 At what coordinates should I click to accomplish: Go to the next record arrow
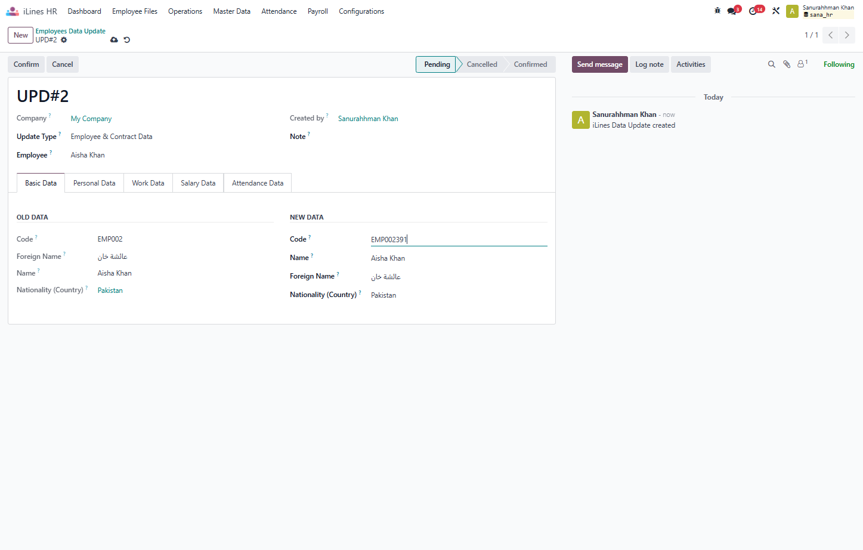pos(847,35)
